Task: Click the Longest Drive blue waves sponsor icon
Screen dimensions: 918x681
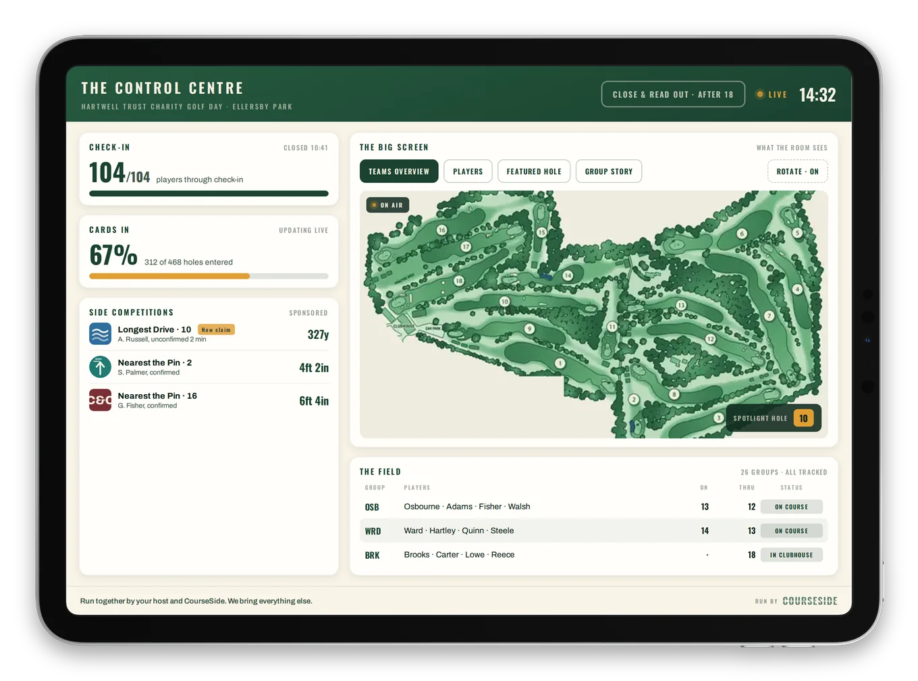Action: coord(100,333)
